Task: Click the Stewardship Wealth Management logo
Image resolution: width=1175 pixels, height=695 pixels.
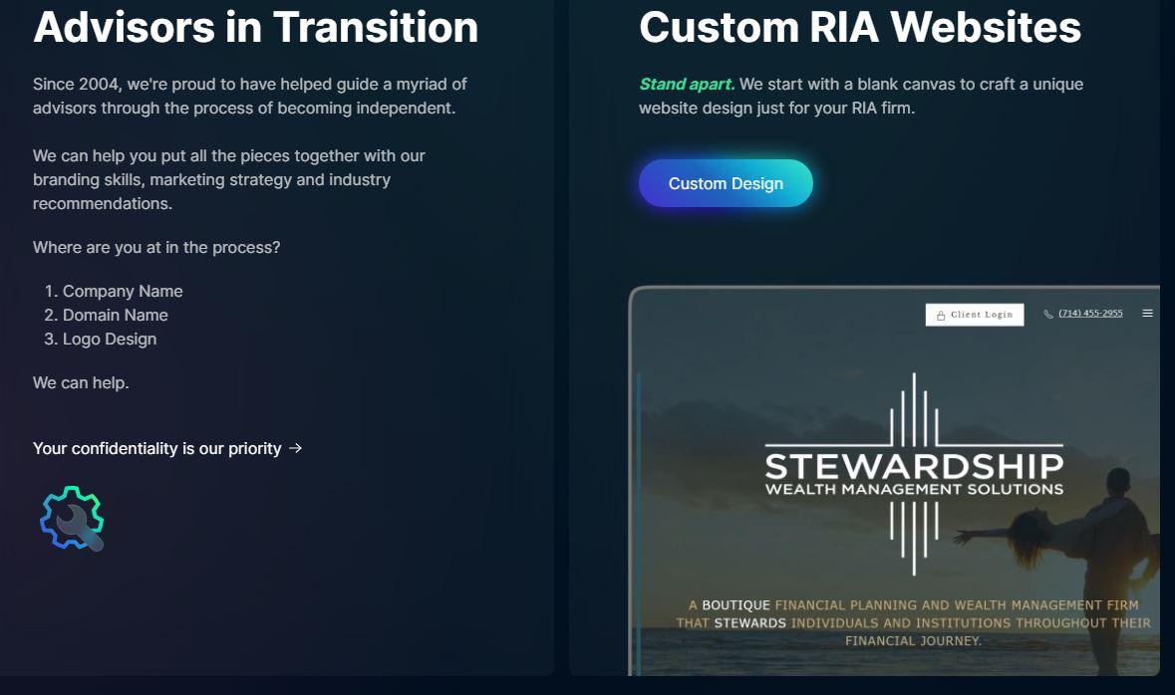Action: click(x=914, y=473)
